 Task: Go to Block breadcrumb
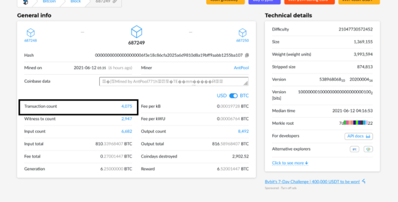tap(76, 2)
